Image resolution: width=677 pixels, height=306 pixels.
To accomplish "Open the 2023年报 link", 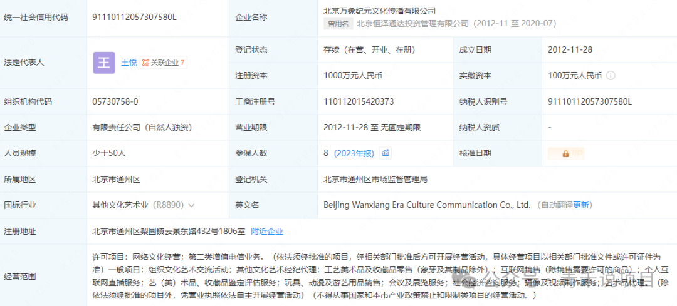I will (x=354, y=153).
